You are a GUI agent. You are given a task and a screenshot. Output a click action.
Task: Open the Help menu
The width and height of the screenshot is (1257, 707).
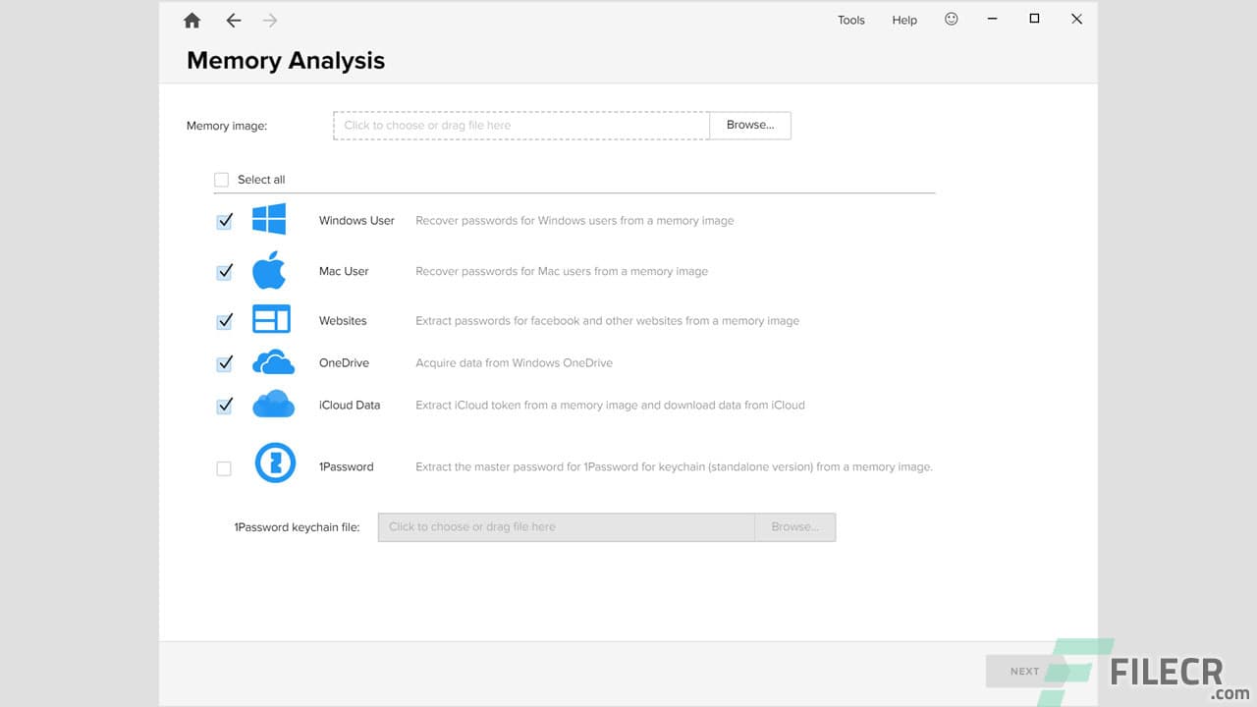click(x=903, y=20)
